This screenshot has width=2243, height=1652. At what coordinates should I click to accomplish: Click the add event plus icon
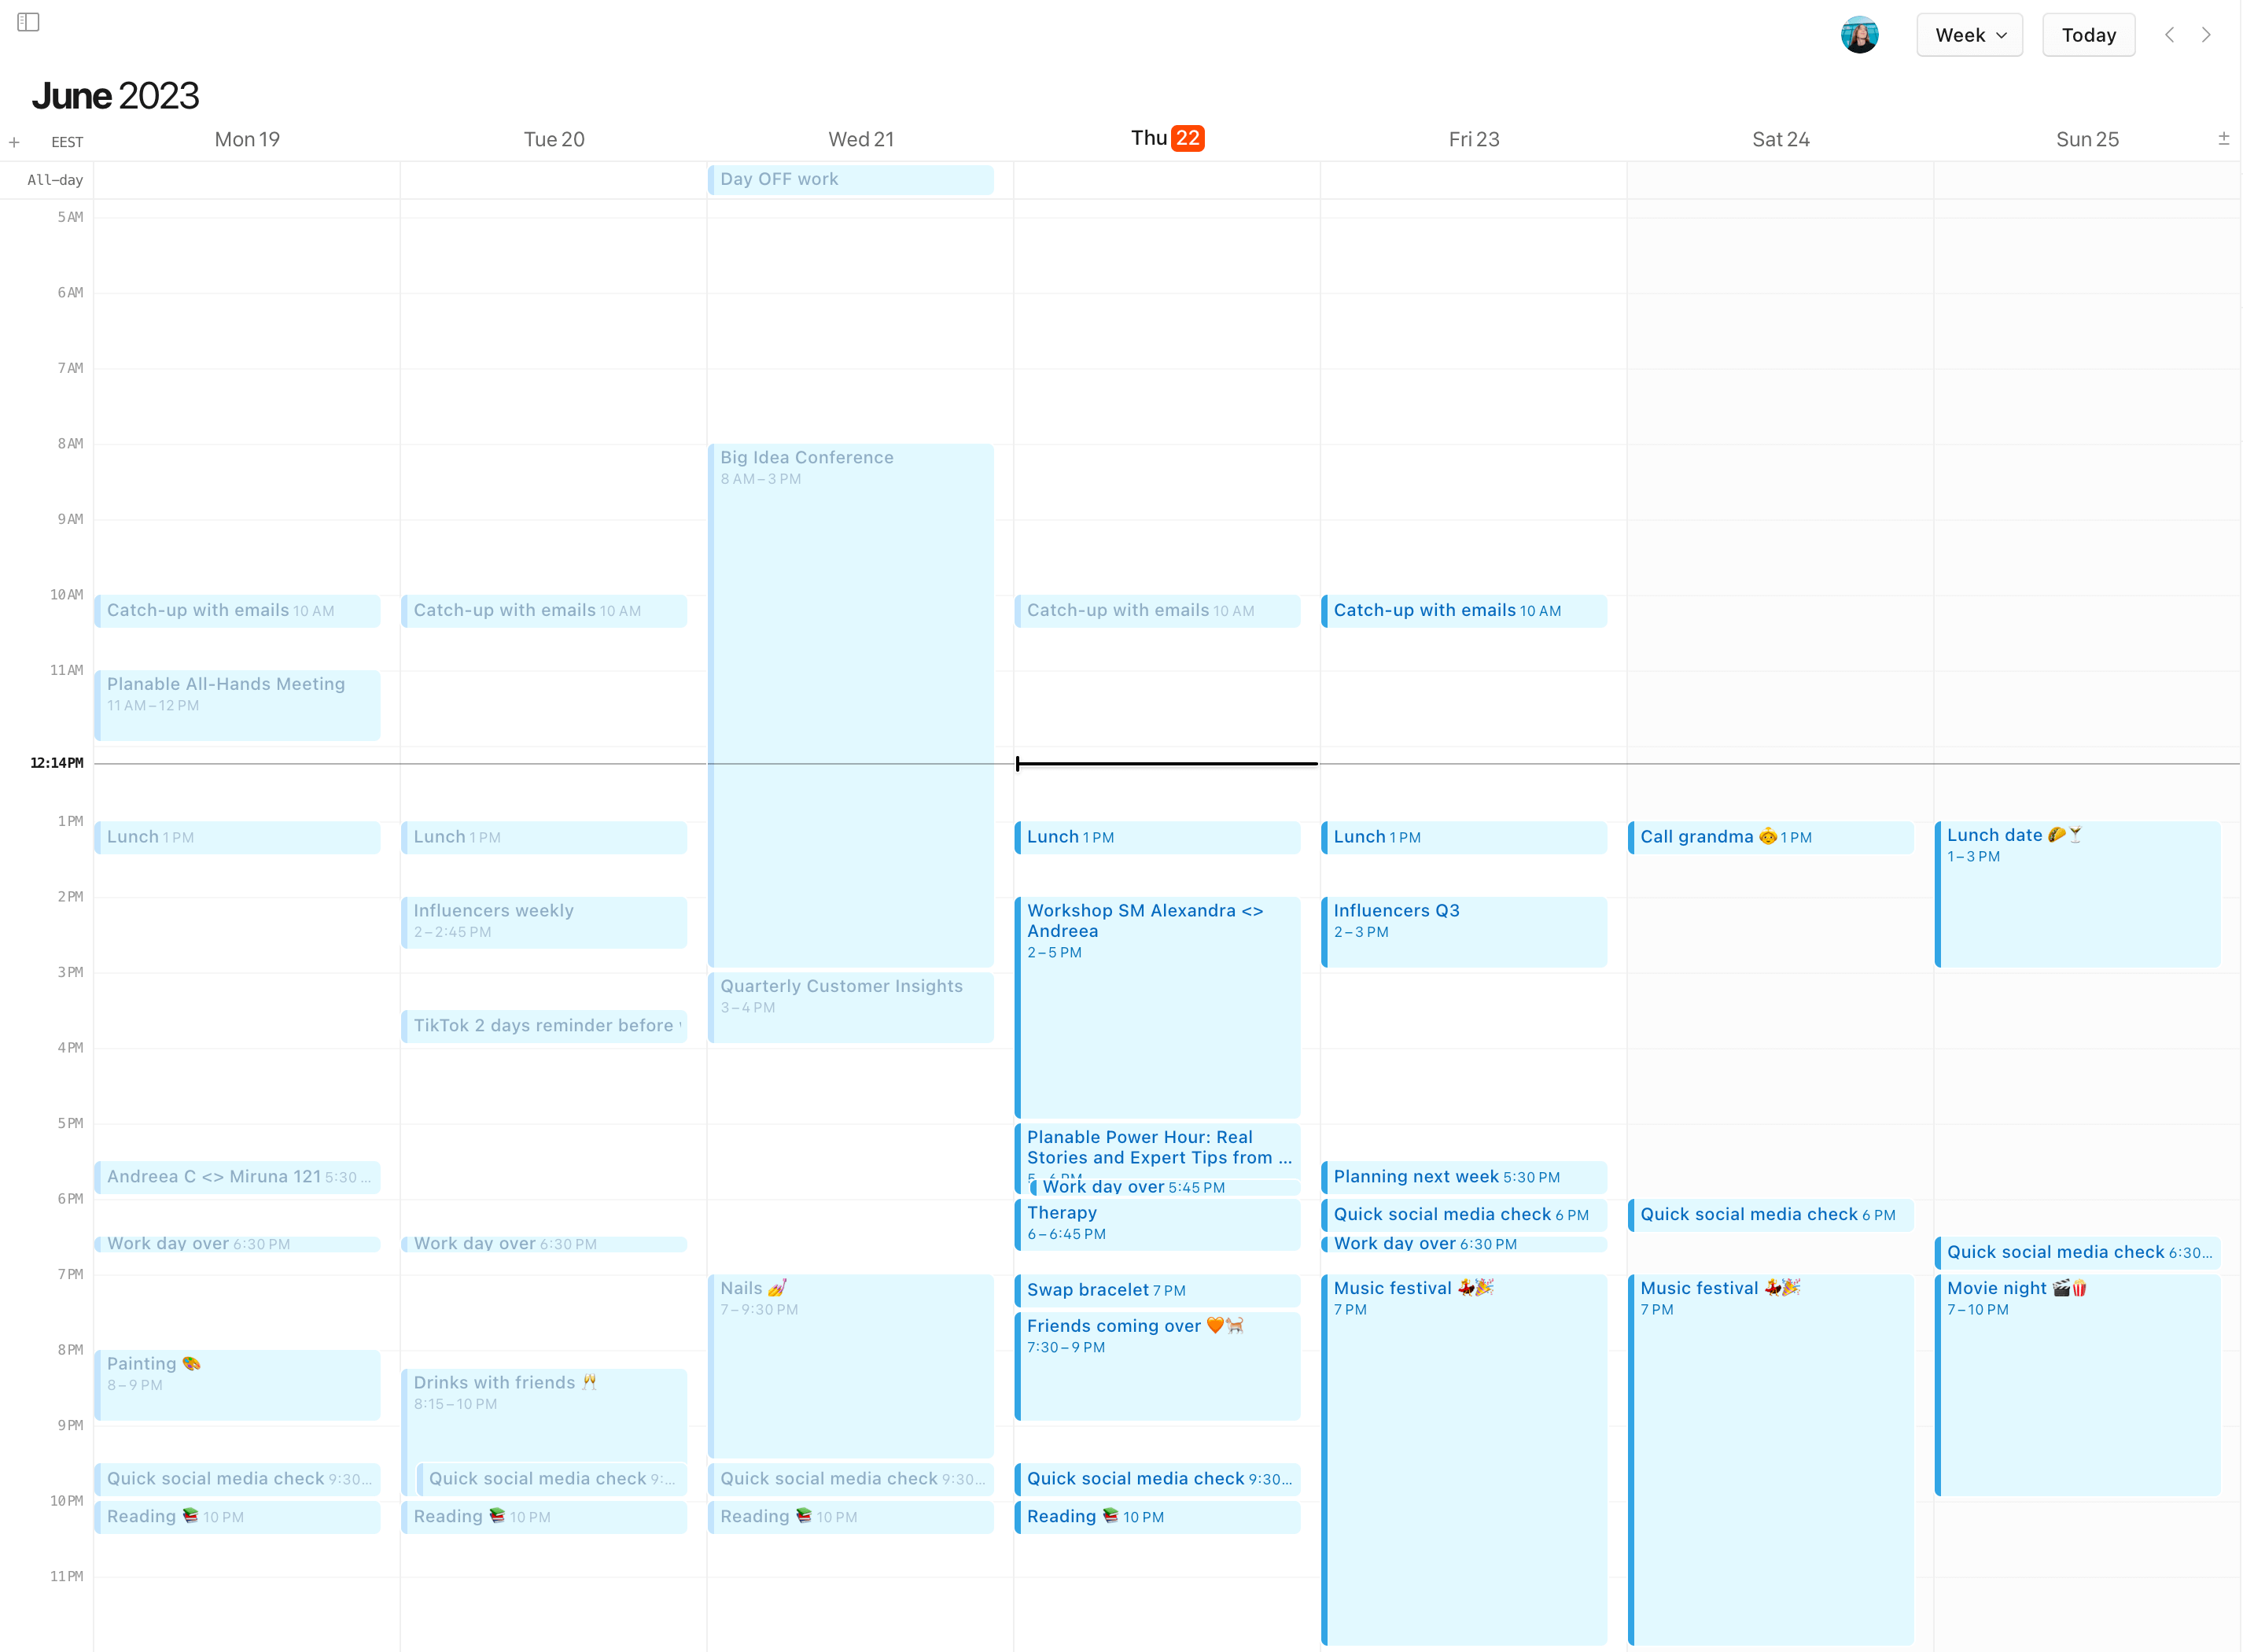tap(14, 139)
